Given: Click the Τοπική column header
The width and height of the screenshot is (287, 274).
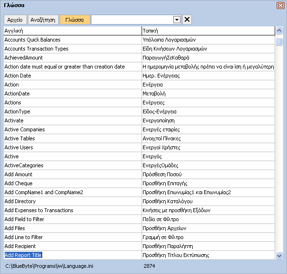Looking at the screenshot, I should (x=208, y=31).
